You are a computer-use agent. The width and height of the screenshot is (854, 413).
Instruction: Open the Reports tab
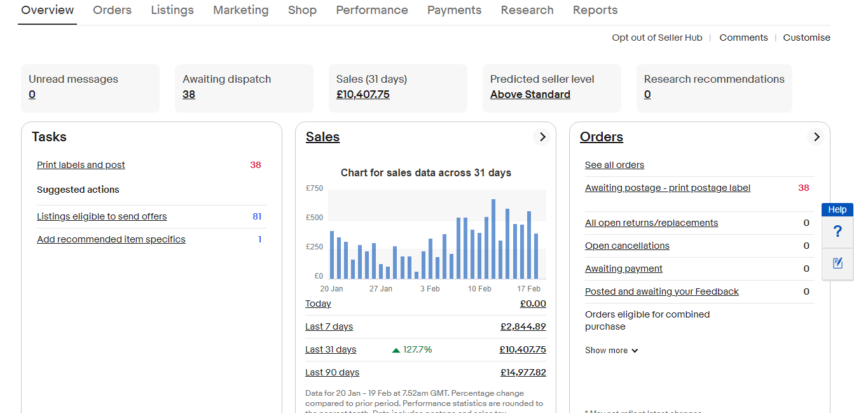595,10
